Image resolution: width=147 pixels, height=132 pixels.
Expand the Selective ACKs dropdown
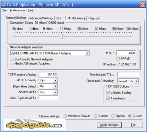(x=55, y=92)
